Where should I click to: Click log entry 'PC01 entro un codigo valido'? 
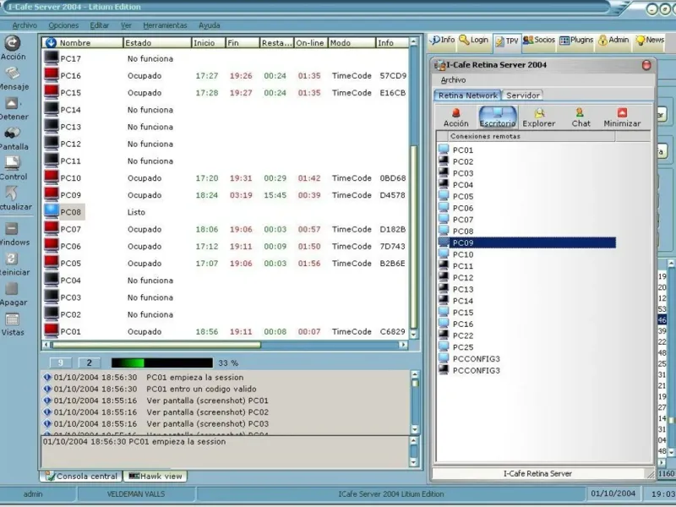(201, 389)
